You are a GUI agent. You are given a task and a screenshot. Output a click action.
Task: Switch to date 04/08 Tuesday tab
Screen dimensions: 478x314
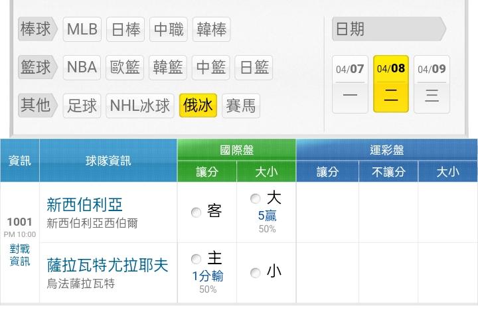[391, 84]
